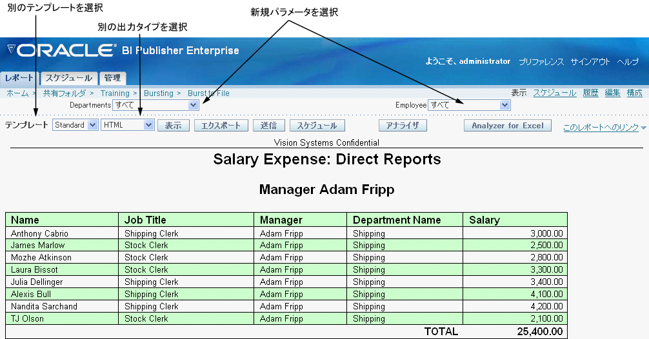Select the Vision Systems Confidential header text
This screenshot has height=339, width=649.
326,142
